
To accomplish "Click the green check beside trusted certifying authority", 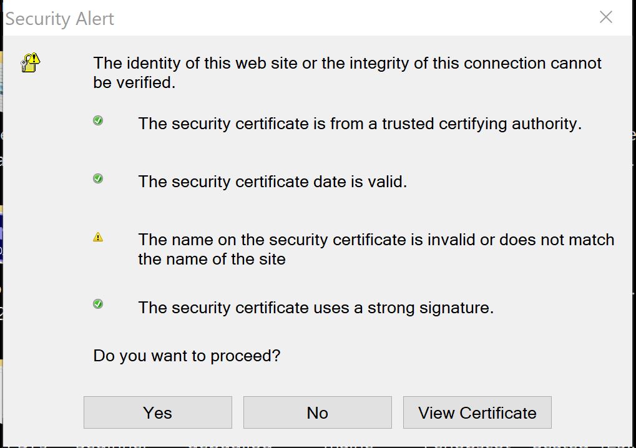I will point(97,120).
